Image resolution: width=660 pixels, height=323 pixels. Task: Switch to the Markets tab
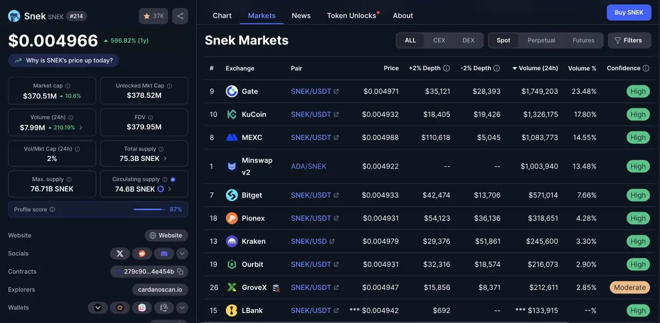pos(262,15)
